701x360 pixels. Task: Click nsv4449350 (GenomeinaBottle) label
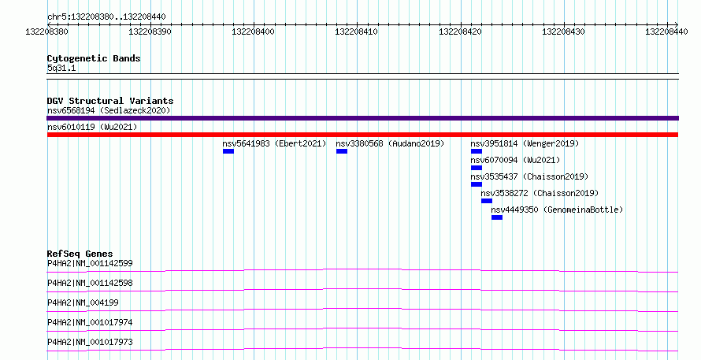click(557, 210)
